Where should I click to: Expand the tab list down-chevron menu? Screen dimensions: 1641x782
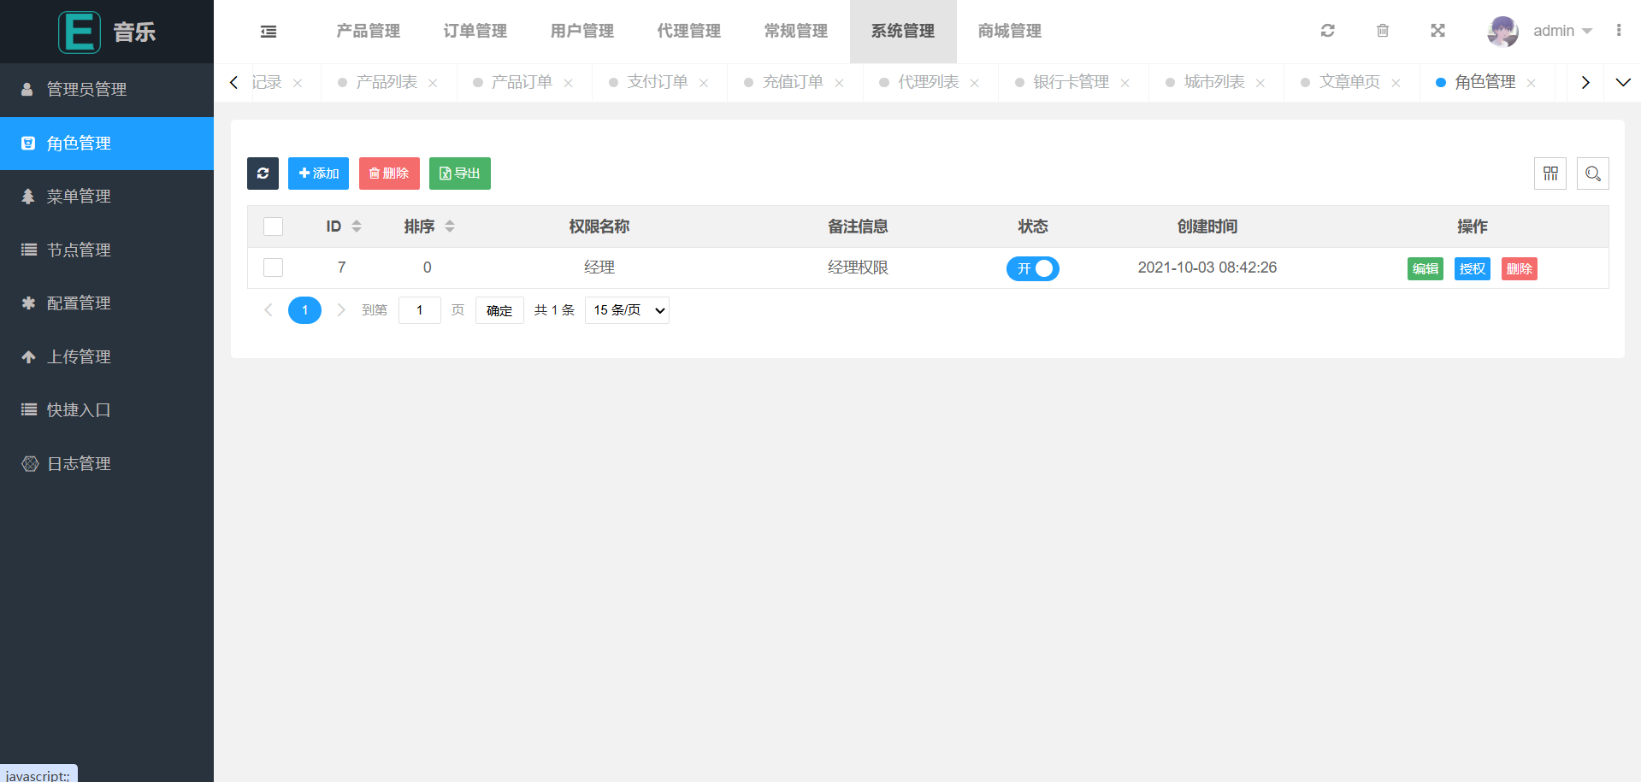pos(1622,82)
